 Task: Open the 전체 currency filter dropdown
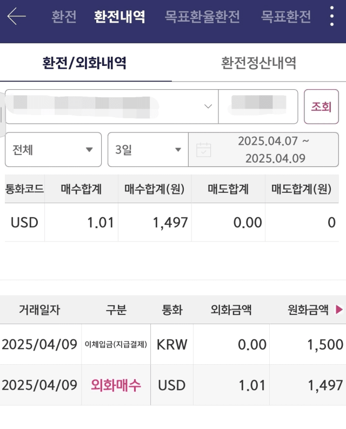[53, 150]
